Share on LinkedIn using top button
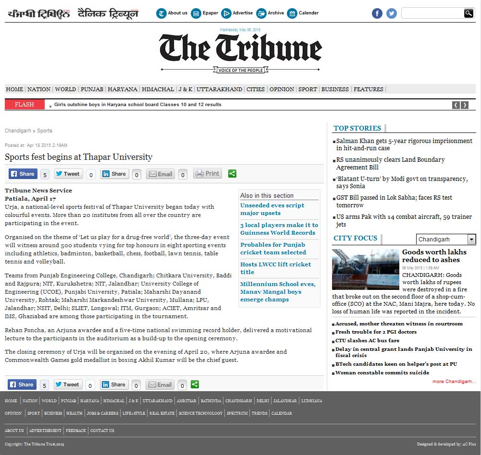481x455 pixels. coord(115,174)
